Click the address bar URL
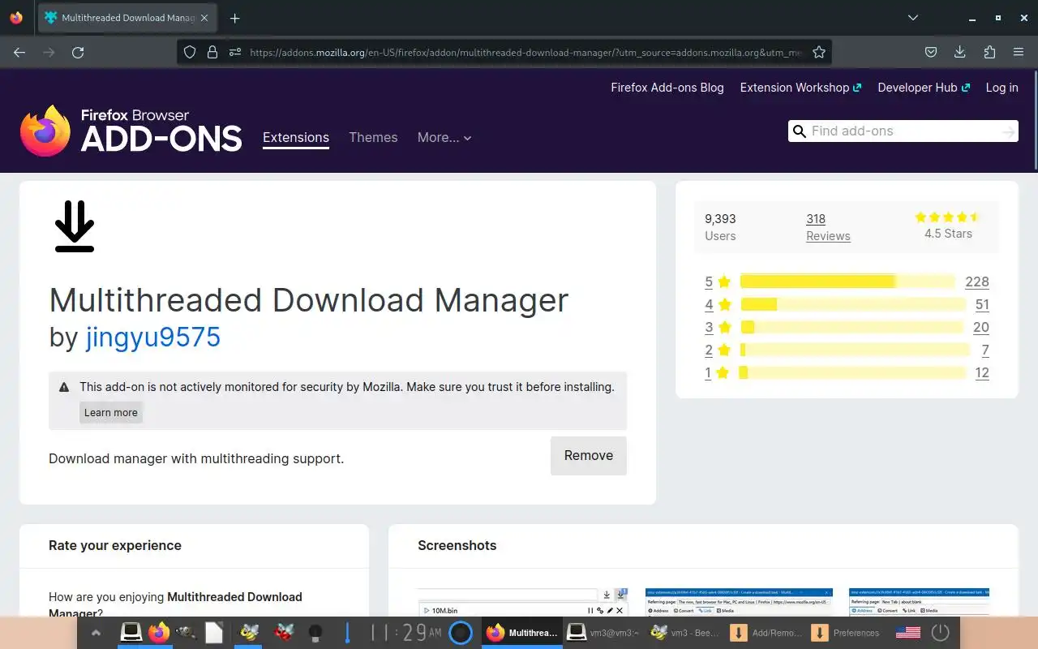 (525, 52)
